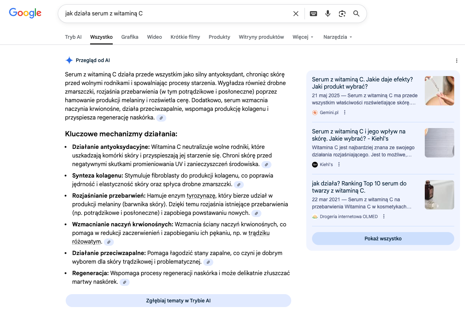Image resolution: width=465 pixels, height=311 pixels.
Task: Open three-dot menu next to Gemini.pl
Action: [x=345, y=113]
